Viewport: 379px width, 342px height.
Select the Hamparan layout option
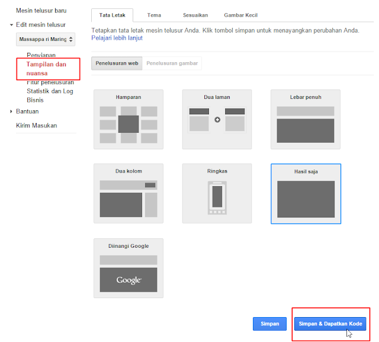click(x=129, y=119)
